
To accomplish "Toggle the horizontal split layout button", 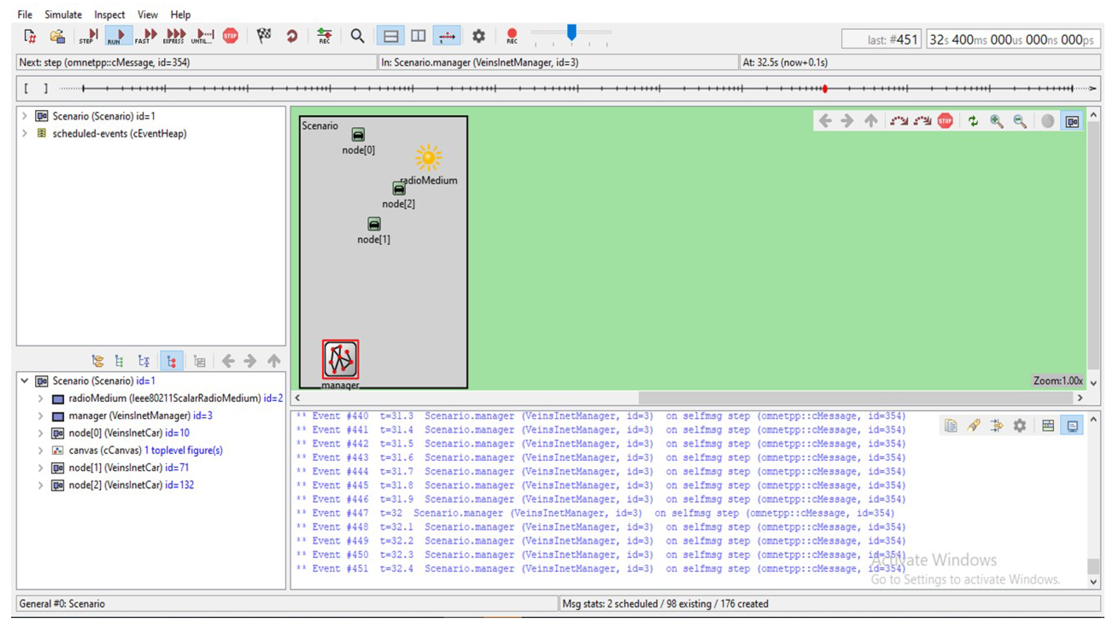I will (390, 36).
